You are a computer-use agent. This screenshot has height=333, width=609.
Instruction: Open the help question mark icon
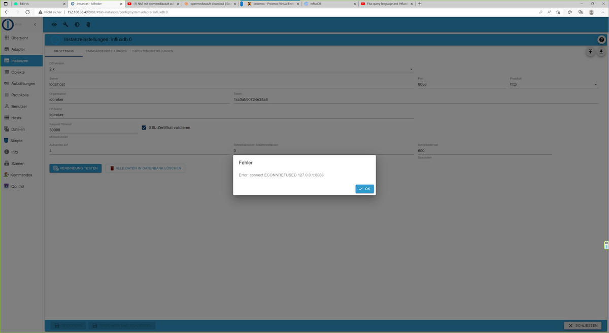tap(601, 40)
